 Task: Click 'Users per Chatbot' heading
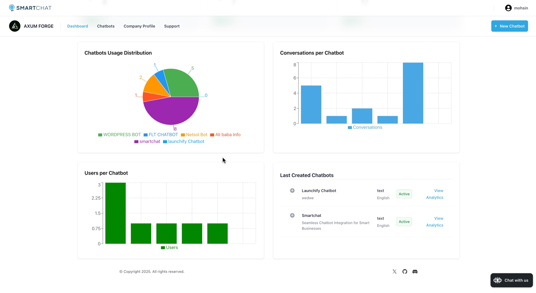pyautogui.click(x=106, y=173)
